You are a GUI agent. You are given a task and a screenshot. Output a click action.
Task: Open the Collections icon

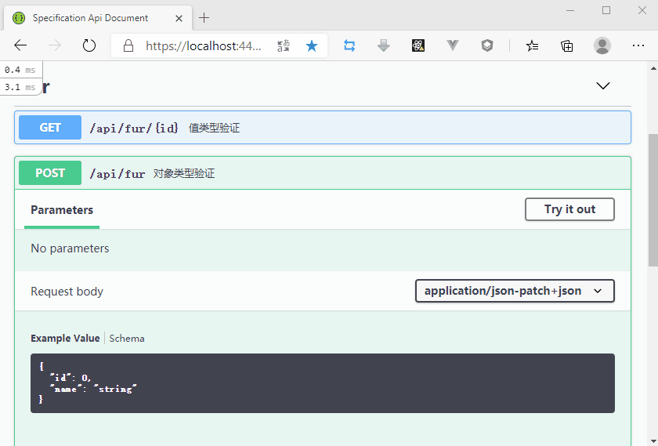click(567, 45)
